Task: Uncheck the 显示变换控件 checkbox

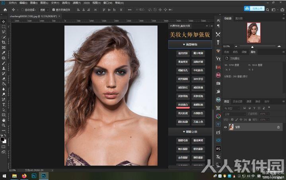Action: 54,10
